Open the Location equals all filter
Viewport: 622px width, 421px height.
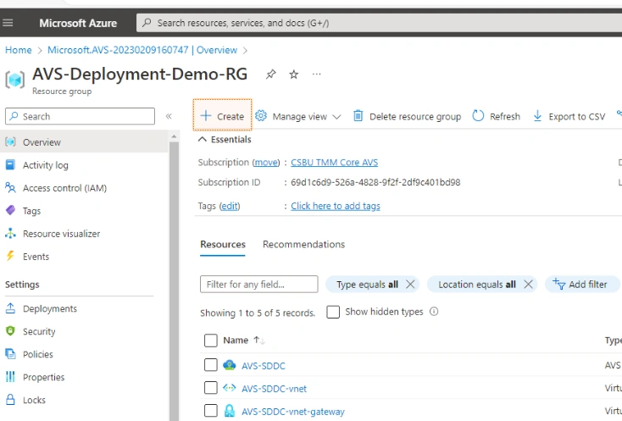coord(477,285)
